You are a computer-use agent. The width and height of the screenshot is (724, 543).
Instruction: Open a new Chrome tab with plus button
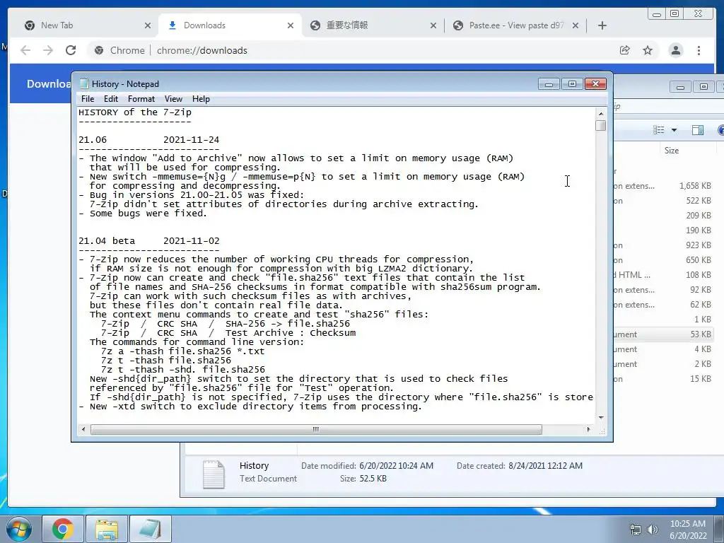click(602, 26)
